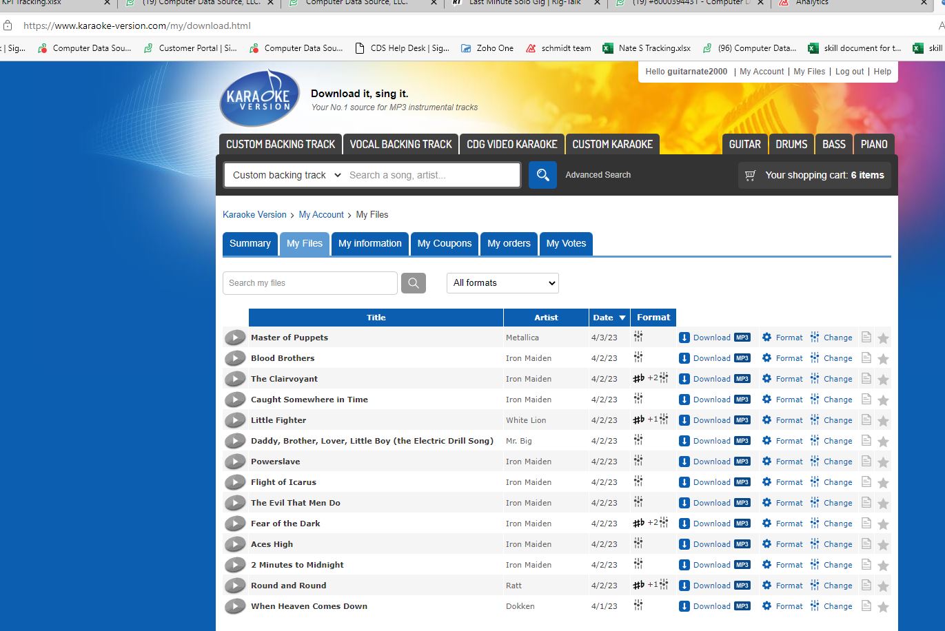Play the Master of Puppets track preview
This screenshot has width=945, height=631.
click(x=235, y=338)
